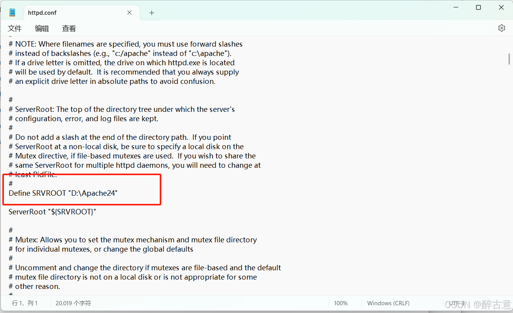Click the line "# mutex file directory is not"

[x=133, y=277]
